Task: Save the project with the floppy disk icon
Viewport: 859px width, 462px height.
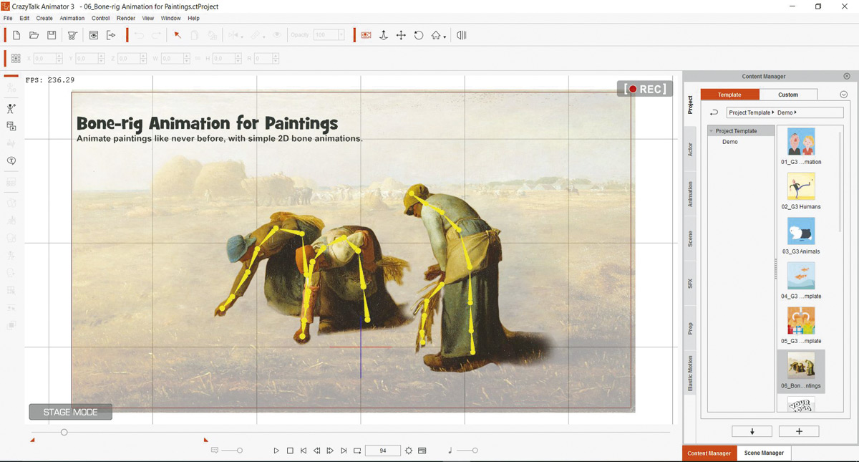Action: click(x=52, y=35)
